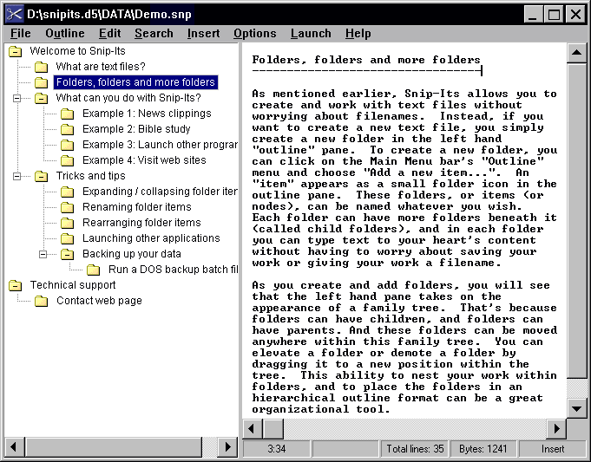Image resolution: width=591 pixels, height=462 pixels.
Task: Collapse the What can you do with Snip-Its? branch
Action: coord(17,98)
